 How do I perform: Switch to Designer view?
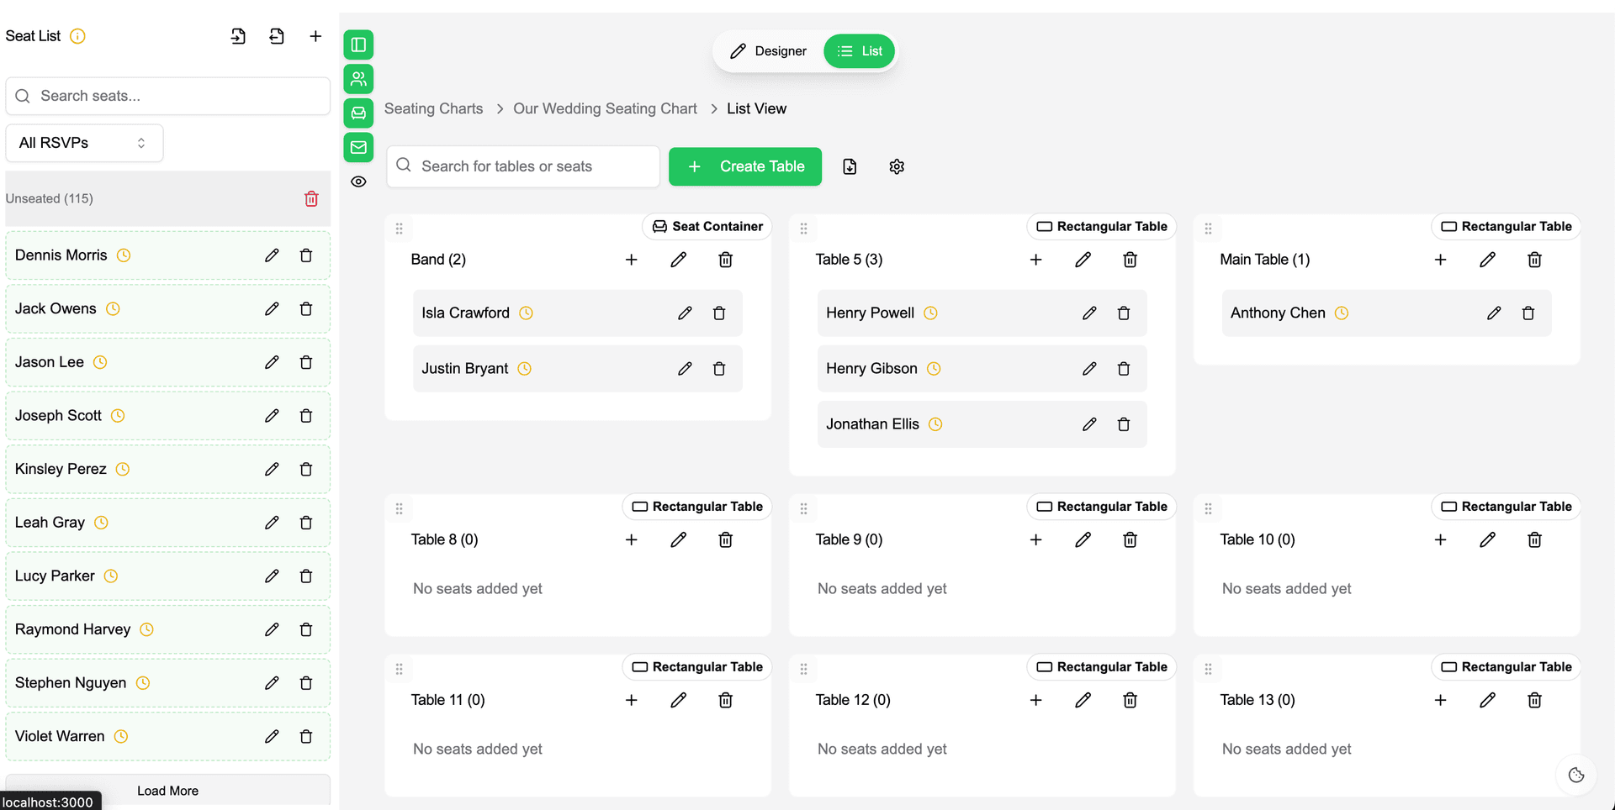pyautogui.click(x=768, y=51)
